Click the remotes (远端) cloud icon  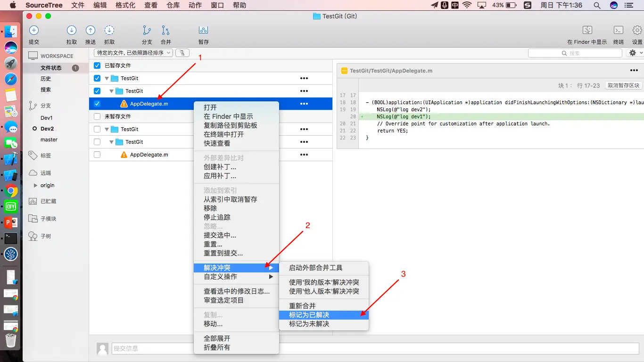pos(33,173)
